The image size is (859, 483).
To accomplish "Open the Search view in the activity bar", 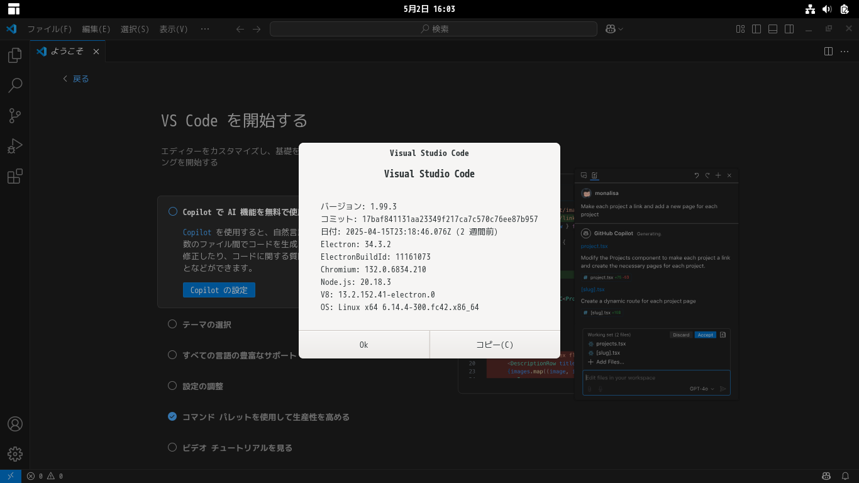I will [x=15, y=86].
